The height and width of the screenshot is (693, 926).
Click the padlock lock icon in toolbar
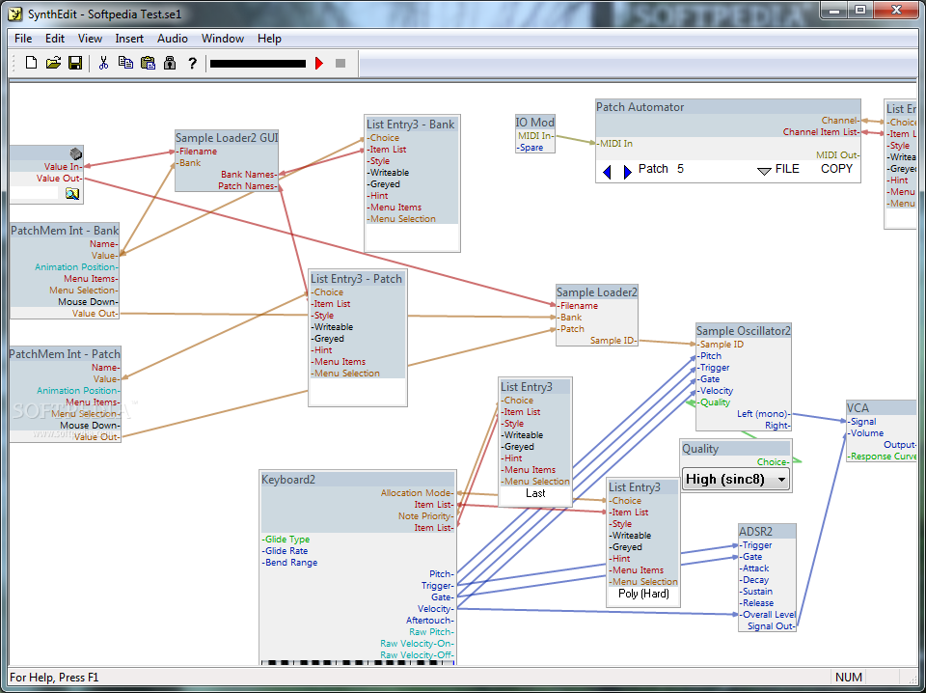click(x=170, y=63)
